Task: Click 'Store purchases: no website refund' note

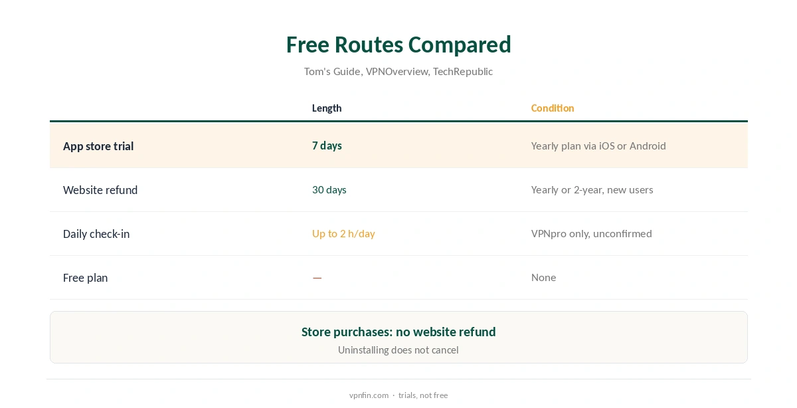Action: coord(398,332)
